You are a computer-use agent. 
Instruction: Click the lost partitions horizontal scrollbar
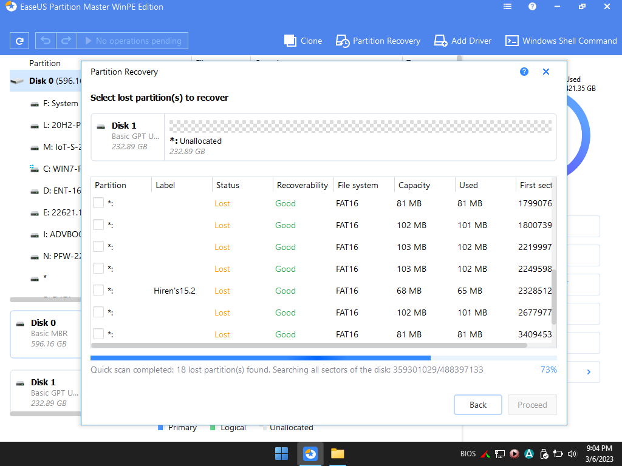(x=309, y=345)
